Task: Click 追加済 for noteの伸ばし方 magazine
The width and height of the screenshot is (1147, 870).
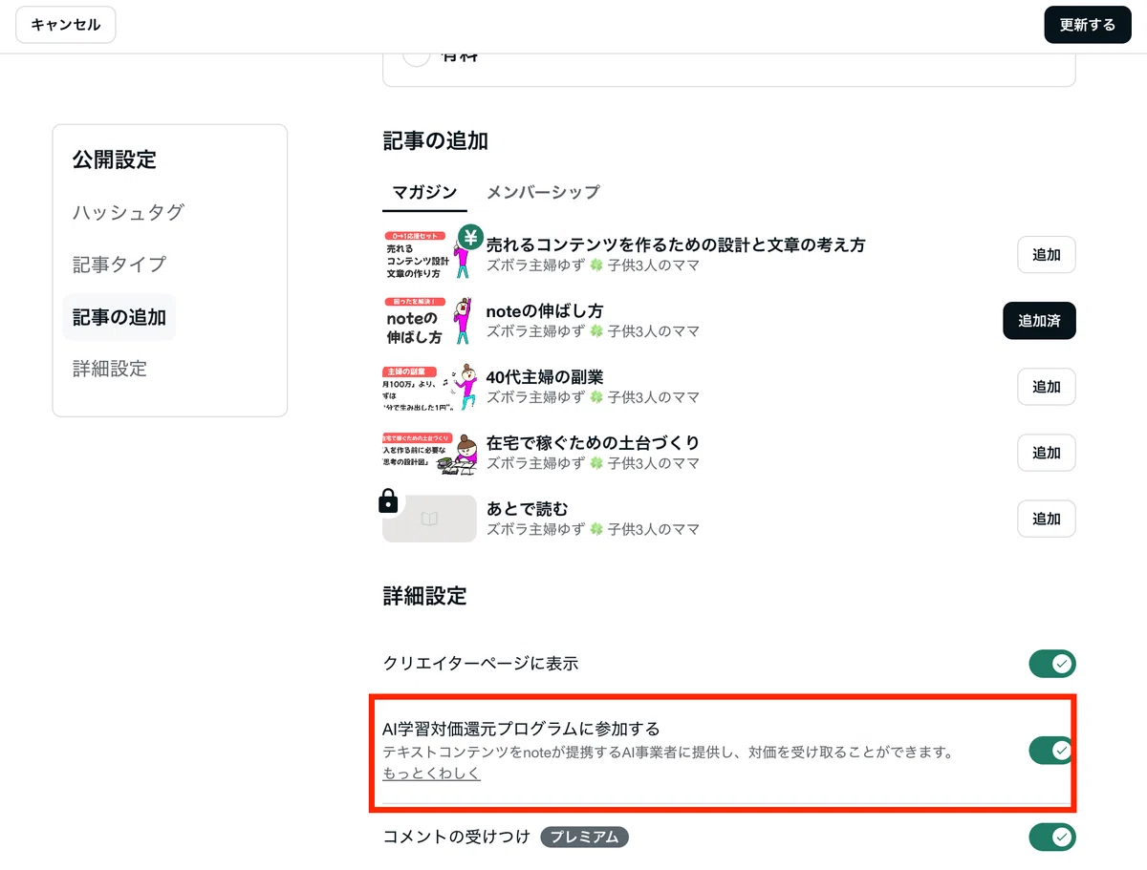Action: tap(1039, 321)
